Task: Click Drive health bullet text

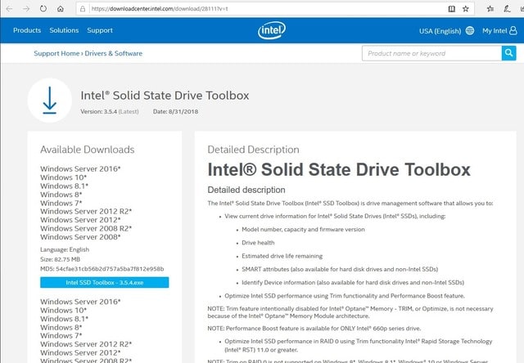Action: (258, 243)
